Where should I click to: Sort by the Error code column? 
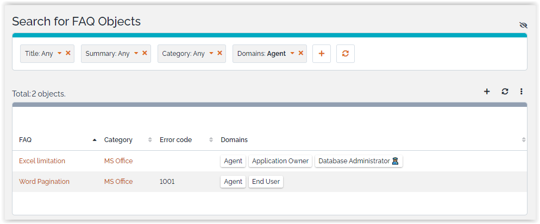pyautogui.click(x=175, y=140)
